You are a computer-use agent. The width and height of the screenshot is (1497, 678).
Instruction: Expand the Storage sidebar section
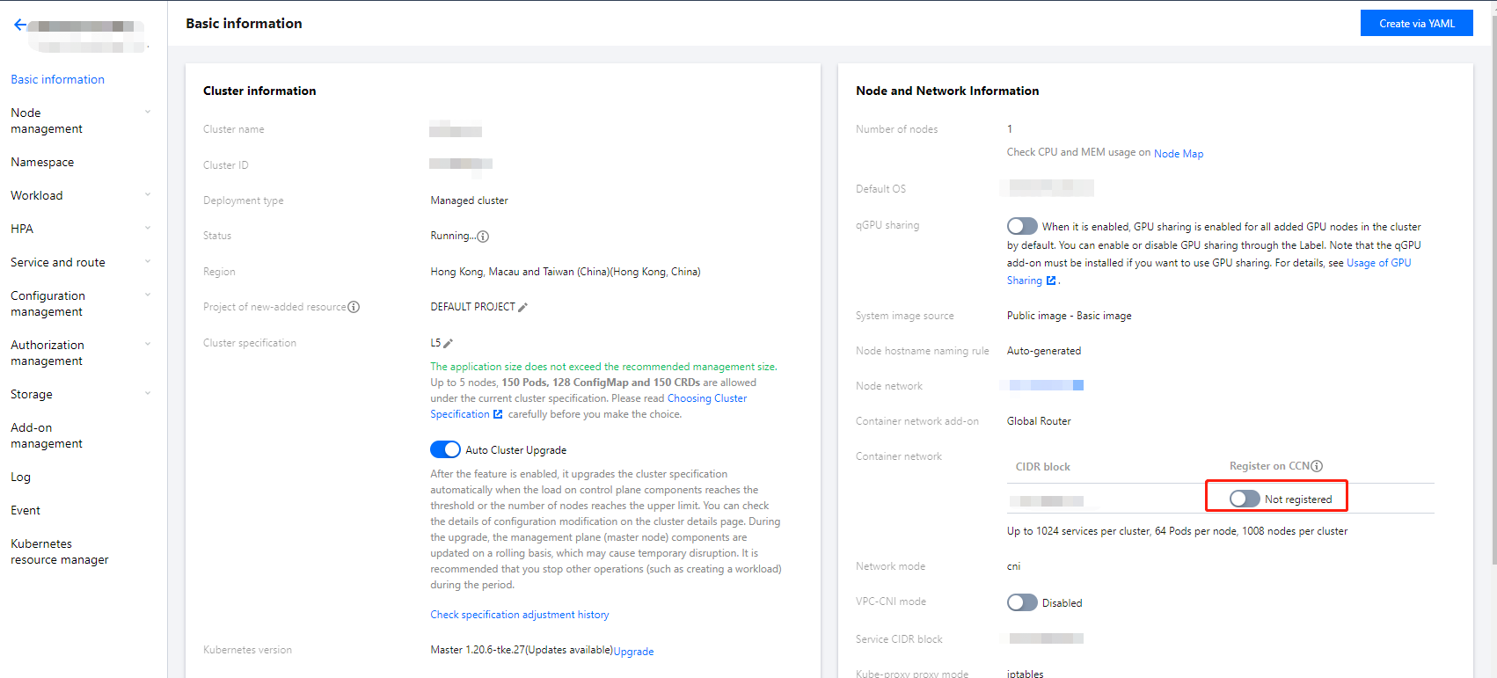pyautogui.click(x=148, y=394)
